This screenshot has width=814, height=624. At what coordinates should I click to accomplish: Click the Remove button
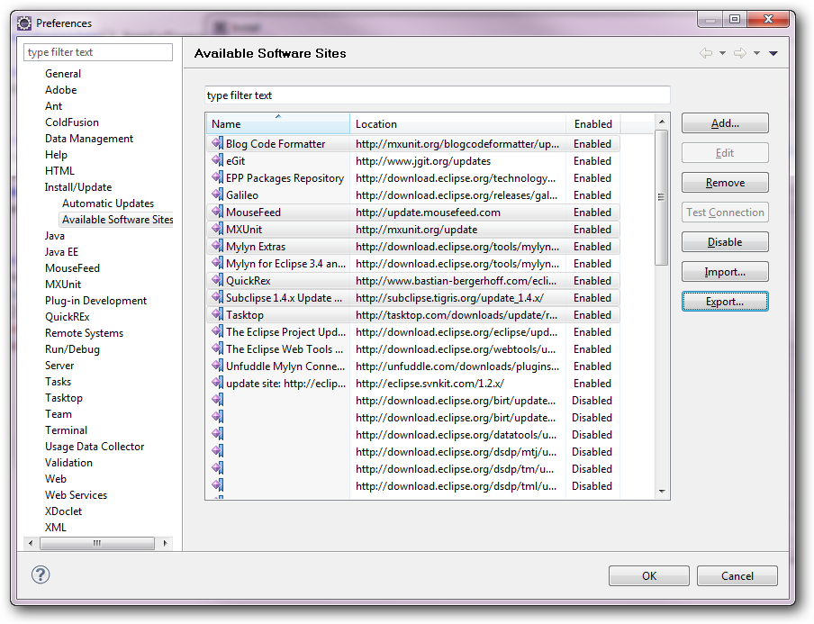pos(725,183)
